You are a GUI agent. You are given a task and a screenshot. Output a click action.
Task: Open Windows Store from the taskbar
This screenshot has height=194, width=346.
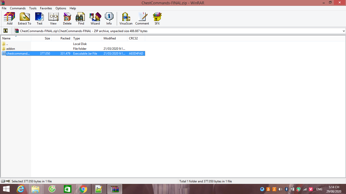tap(67, 189)
